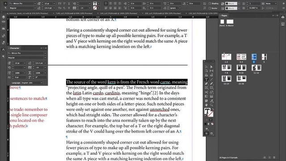The width and height of the screenshot is (286, 161).
Task: Select the Pen tool
Action: [206, 84]
